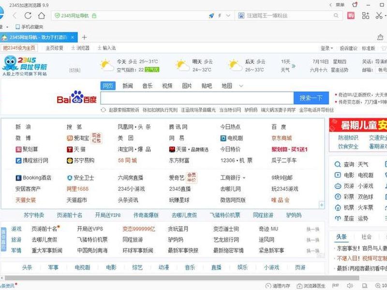Click the 机票 火车票 sidebar icon
This screenshot has height=290, width=387.
tap(338, 208)
